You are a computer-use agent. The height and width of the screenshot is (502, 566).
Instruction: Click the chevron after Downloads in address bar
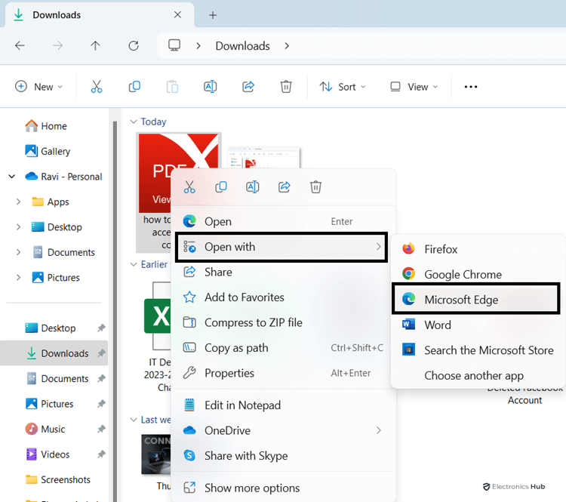(x=287, y=46)
